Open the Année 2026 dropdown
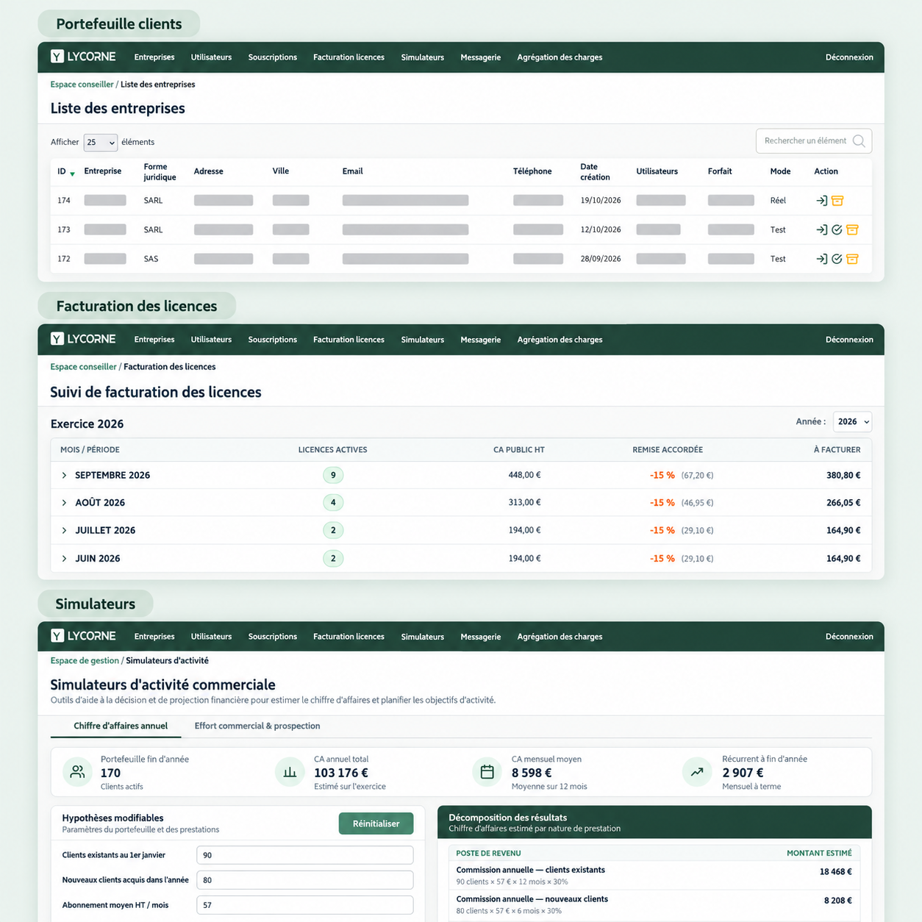 click(852, 422)
